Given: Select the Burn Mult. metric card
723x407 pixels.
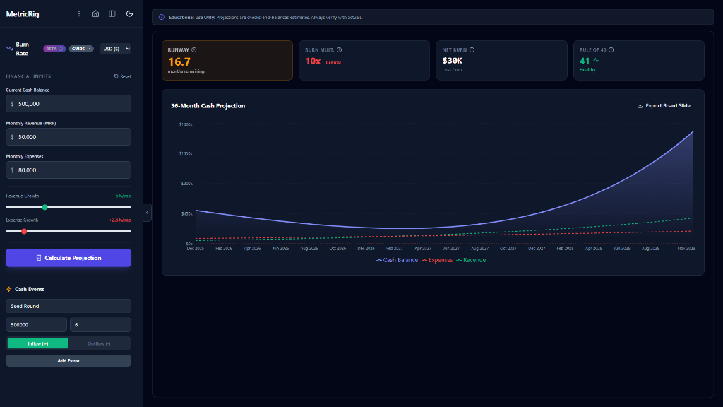Looking at the screenshot, I should 364,60.
